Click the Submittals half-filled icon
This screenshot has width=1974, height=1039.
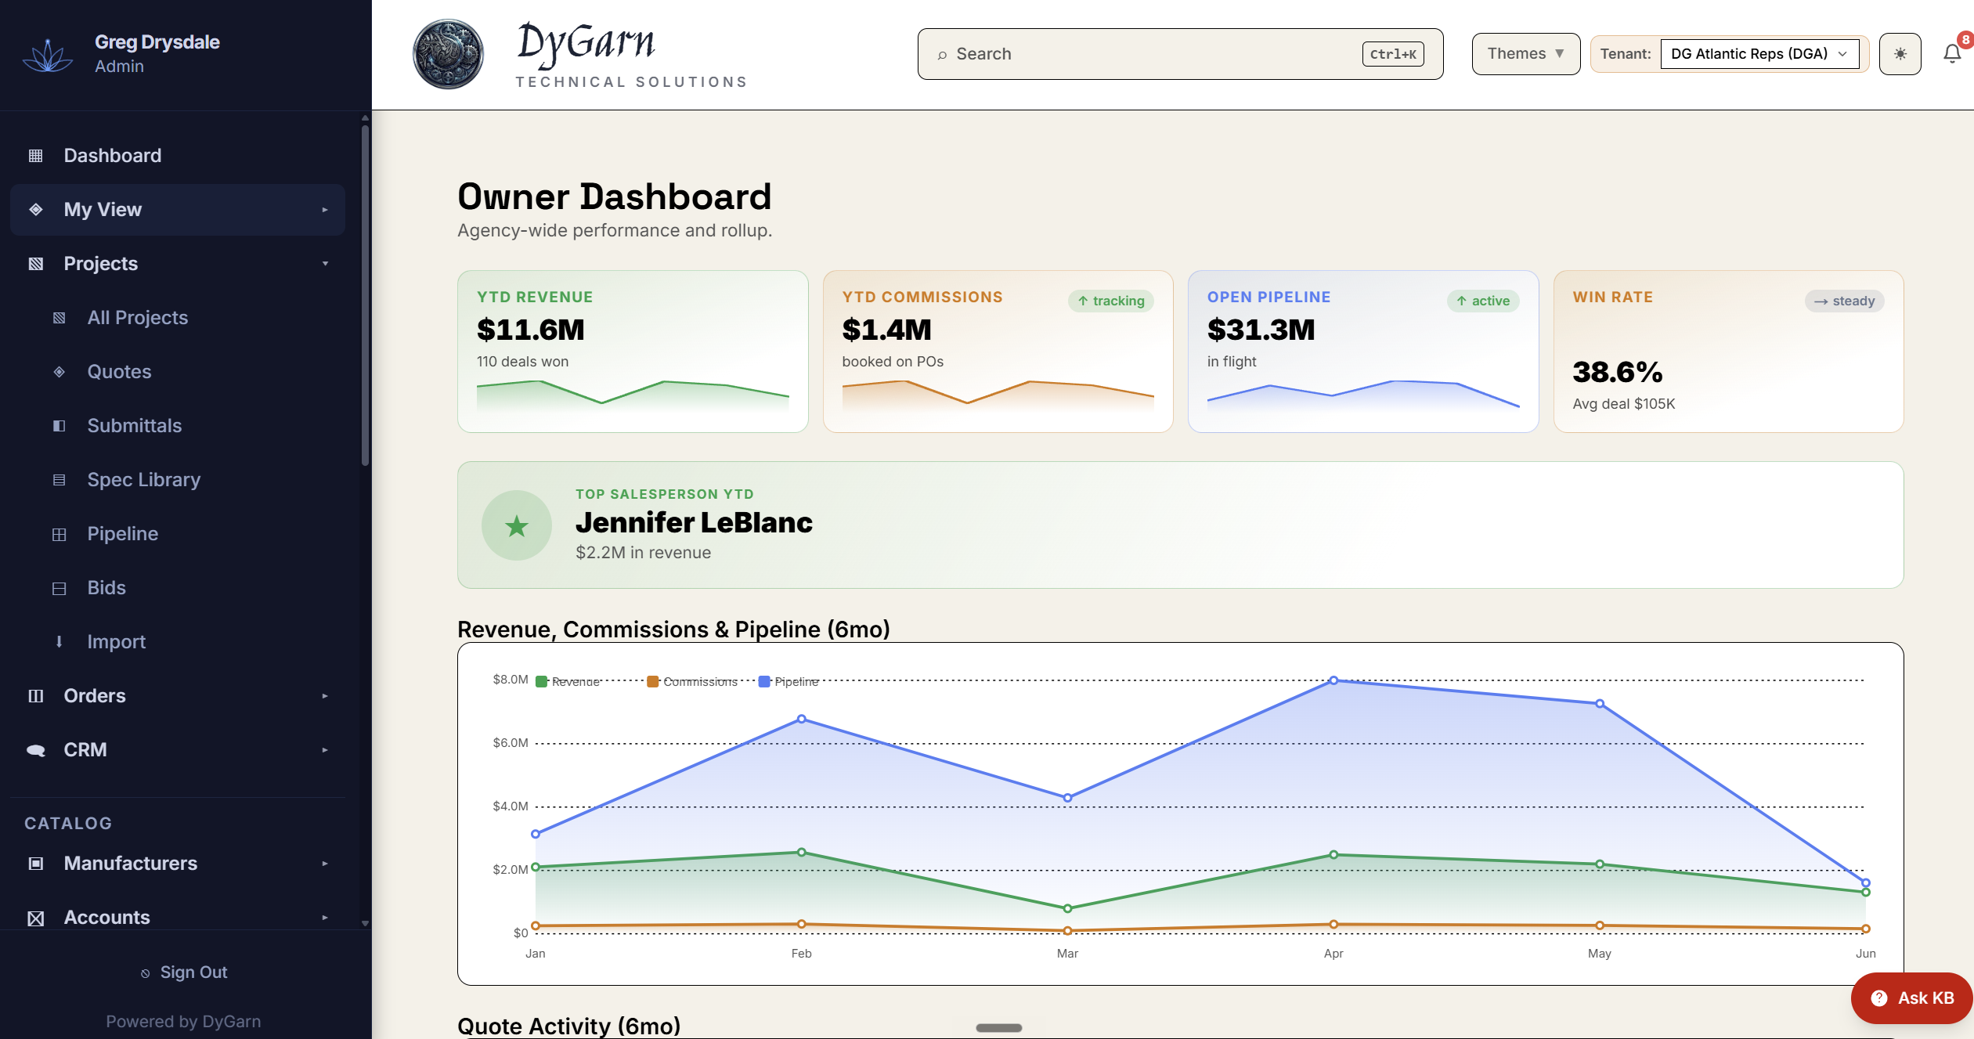[59, 426]
